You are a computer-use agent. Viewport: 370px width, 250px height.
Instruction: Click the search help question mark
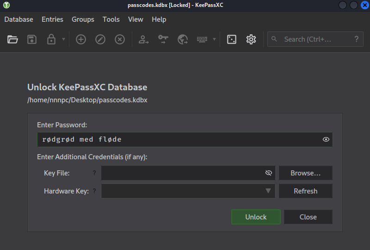point(356,39)
